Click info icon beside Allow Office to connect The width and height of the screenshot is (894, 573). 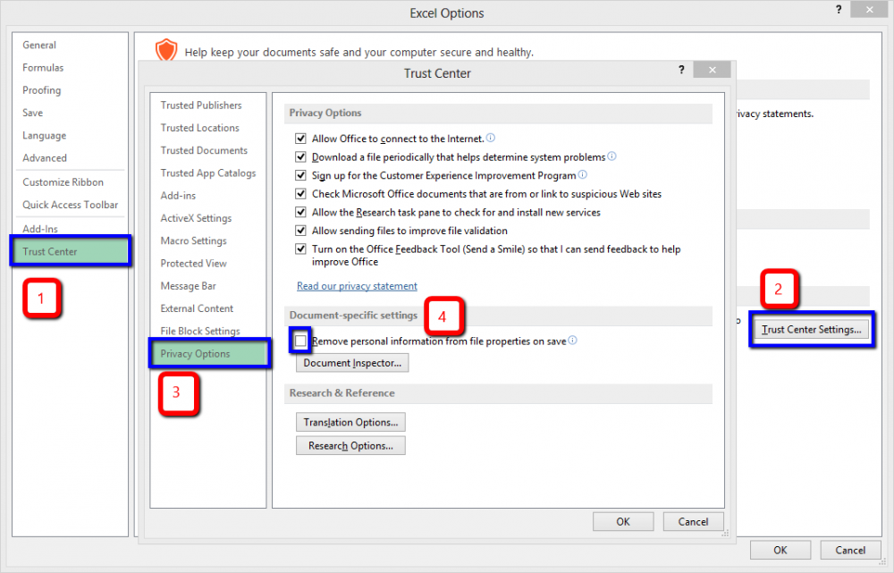pos(490,138)
